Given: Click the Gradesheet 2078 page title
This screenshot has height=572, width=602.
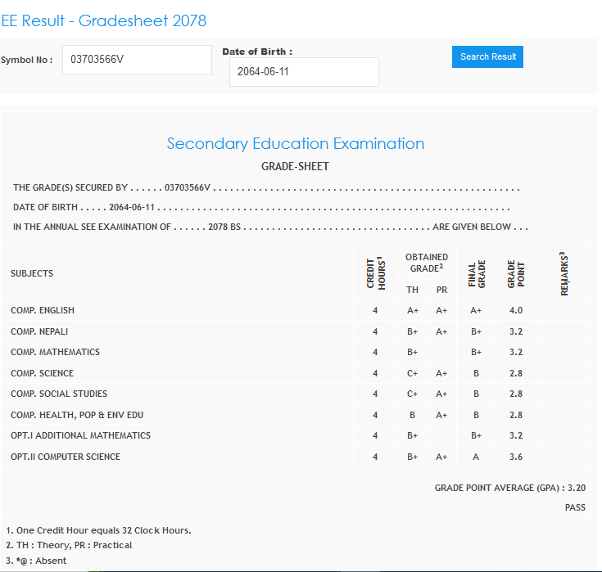Looking at the screenshot, I should pos(104,20).
